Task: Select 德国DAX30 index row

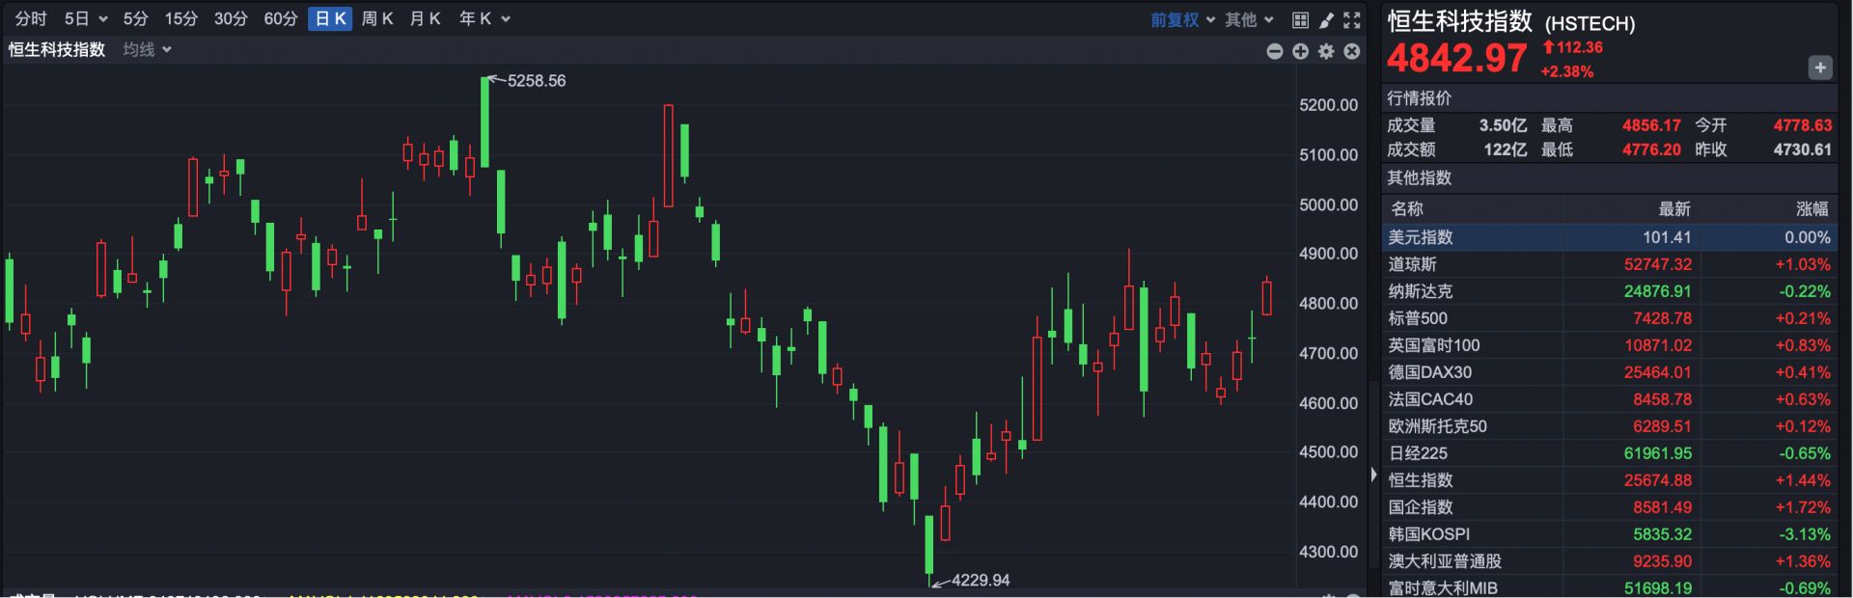Action: point(1610,372)
